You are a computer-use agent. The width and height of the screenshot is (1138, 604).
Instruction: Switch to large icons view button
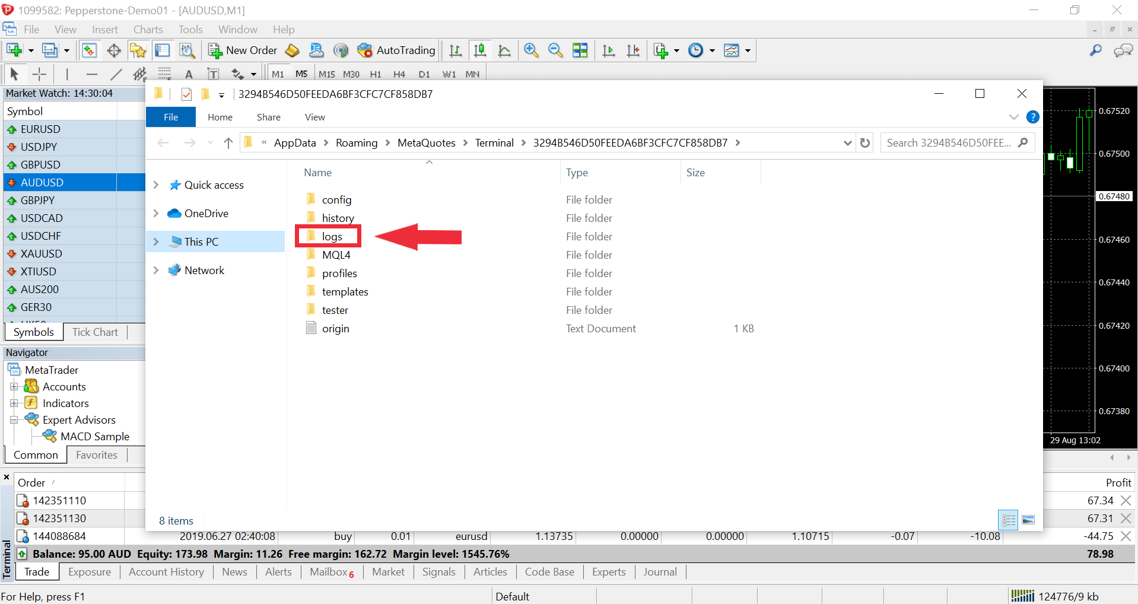tap(1028, 520)
